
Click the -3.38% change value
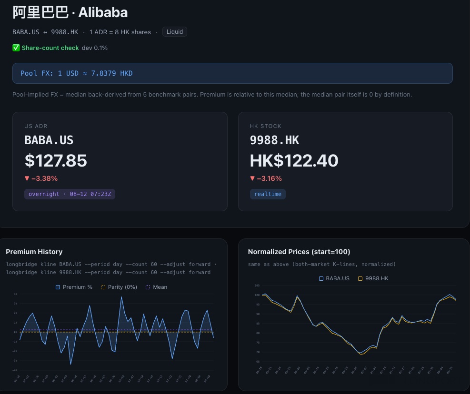tap(41, 178)
